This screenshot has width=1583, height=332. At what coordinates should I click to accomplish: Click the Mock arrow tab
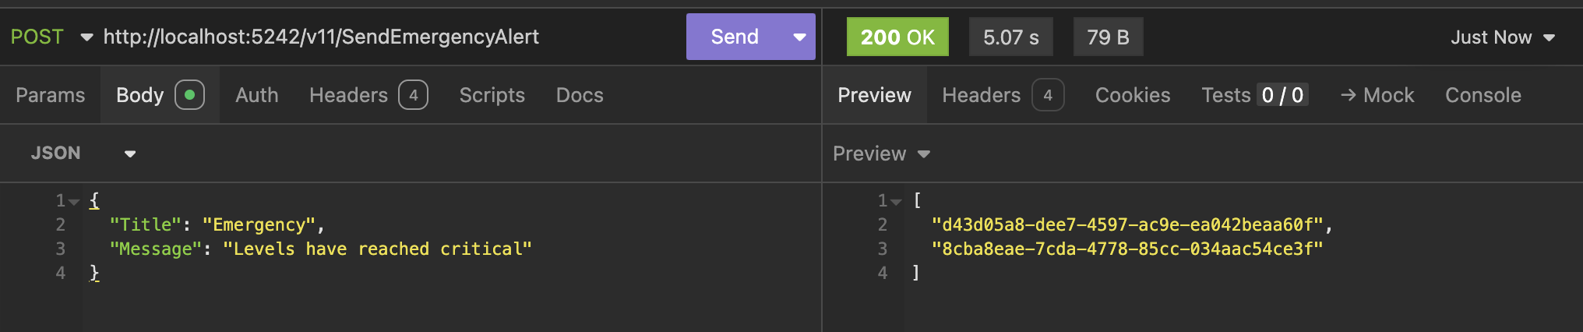(1377, 95)
